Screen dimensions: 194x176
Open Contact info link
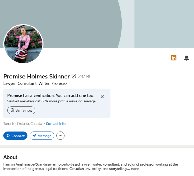coord(56,124)
